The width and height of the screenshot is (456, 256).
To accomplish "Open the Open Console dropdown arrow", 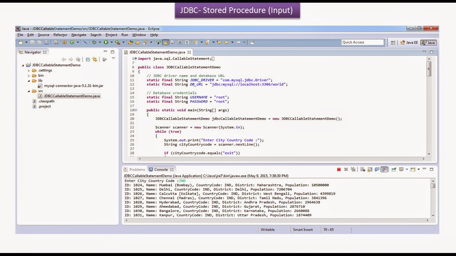I will coord(419,169).
